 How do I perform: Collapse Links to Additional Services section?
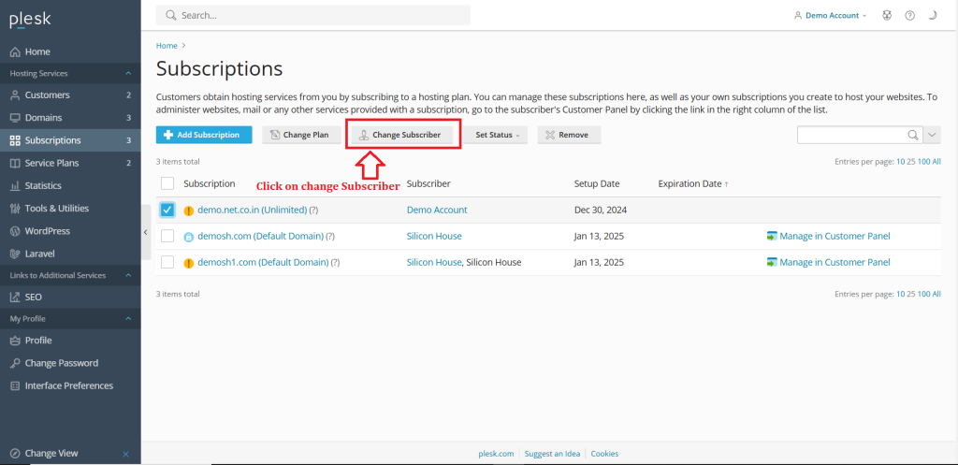pyautogui.click(x=128, y=276)
